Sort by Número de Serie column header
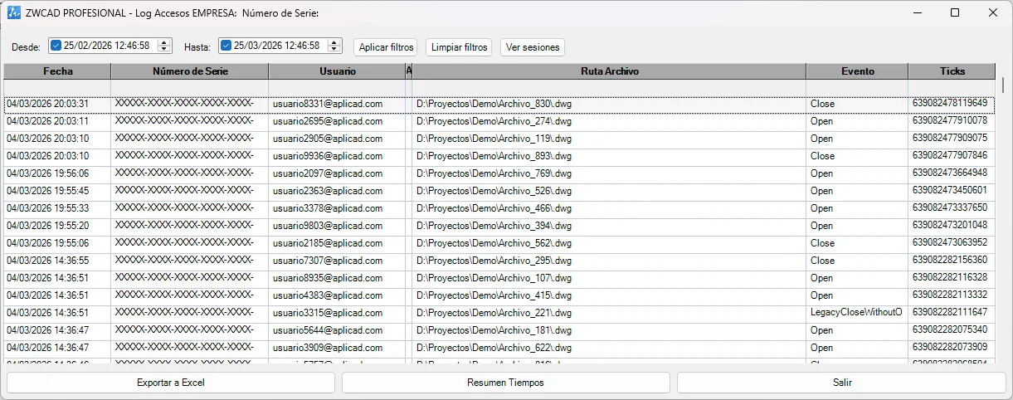The height and width of the screenshot is (400, 1013). coord(190,71)
